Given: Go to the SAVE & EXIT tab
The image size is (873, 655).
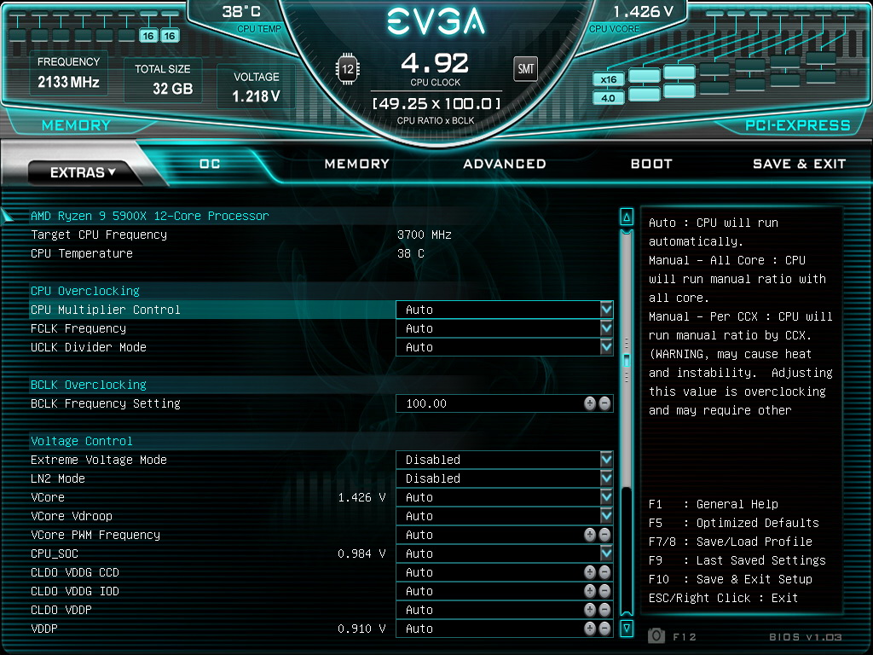Looking at the screenshot, I should 799,164.
